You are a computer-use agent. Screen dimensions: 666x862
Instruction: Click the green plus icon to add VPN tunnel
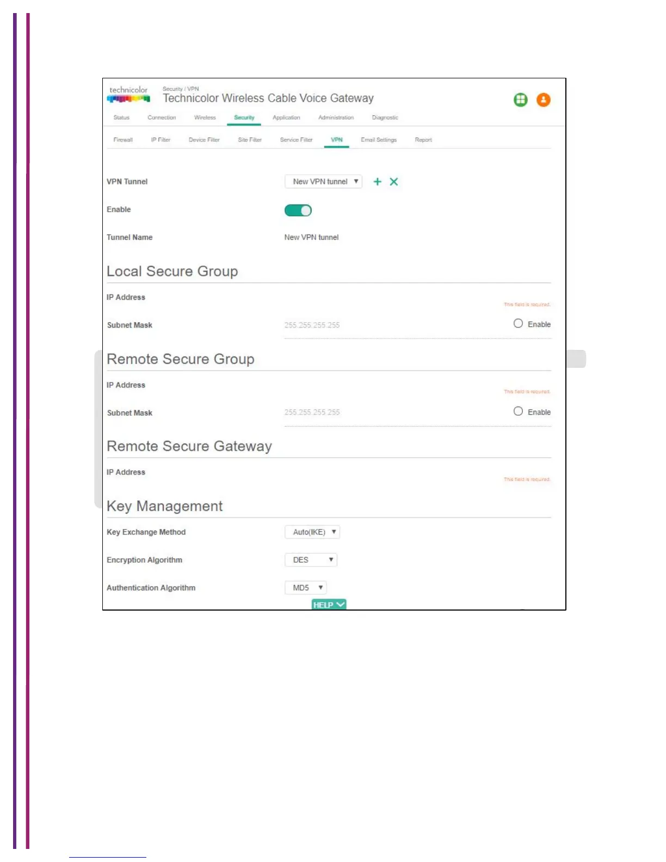click(x=377, y=182)
